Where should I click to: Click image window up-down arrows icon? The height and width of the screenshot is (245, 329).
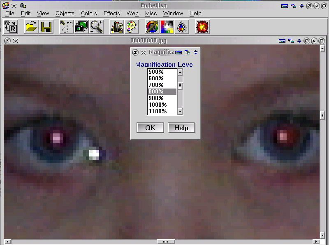[x=299, y=40]
